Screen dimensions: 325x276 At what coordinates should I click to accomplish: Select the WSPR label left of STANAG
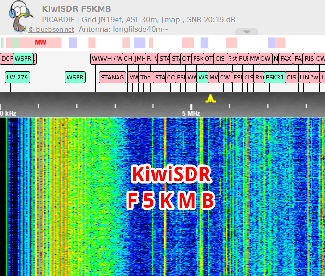[75, 78]
